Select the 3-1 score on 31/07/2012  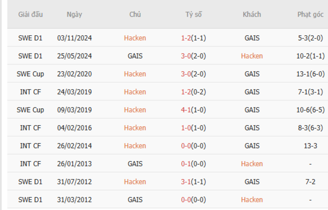pos(186,182)
